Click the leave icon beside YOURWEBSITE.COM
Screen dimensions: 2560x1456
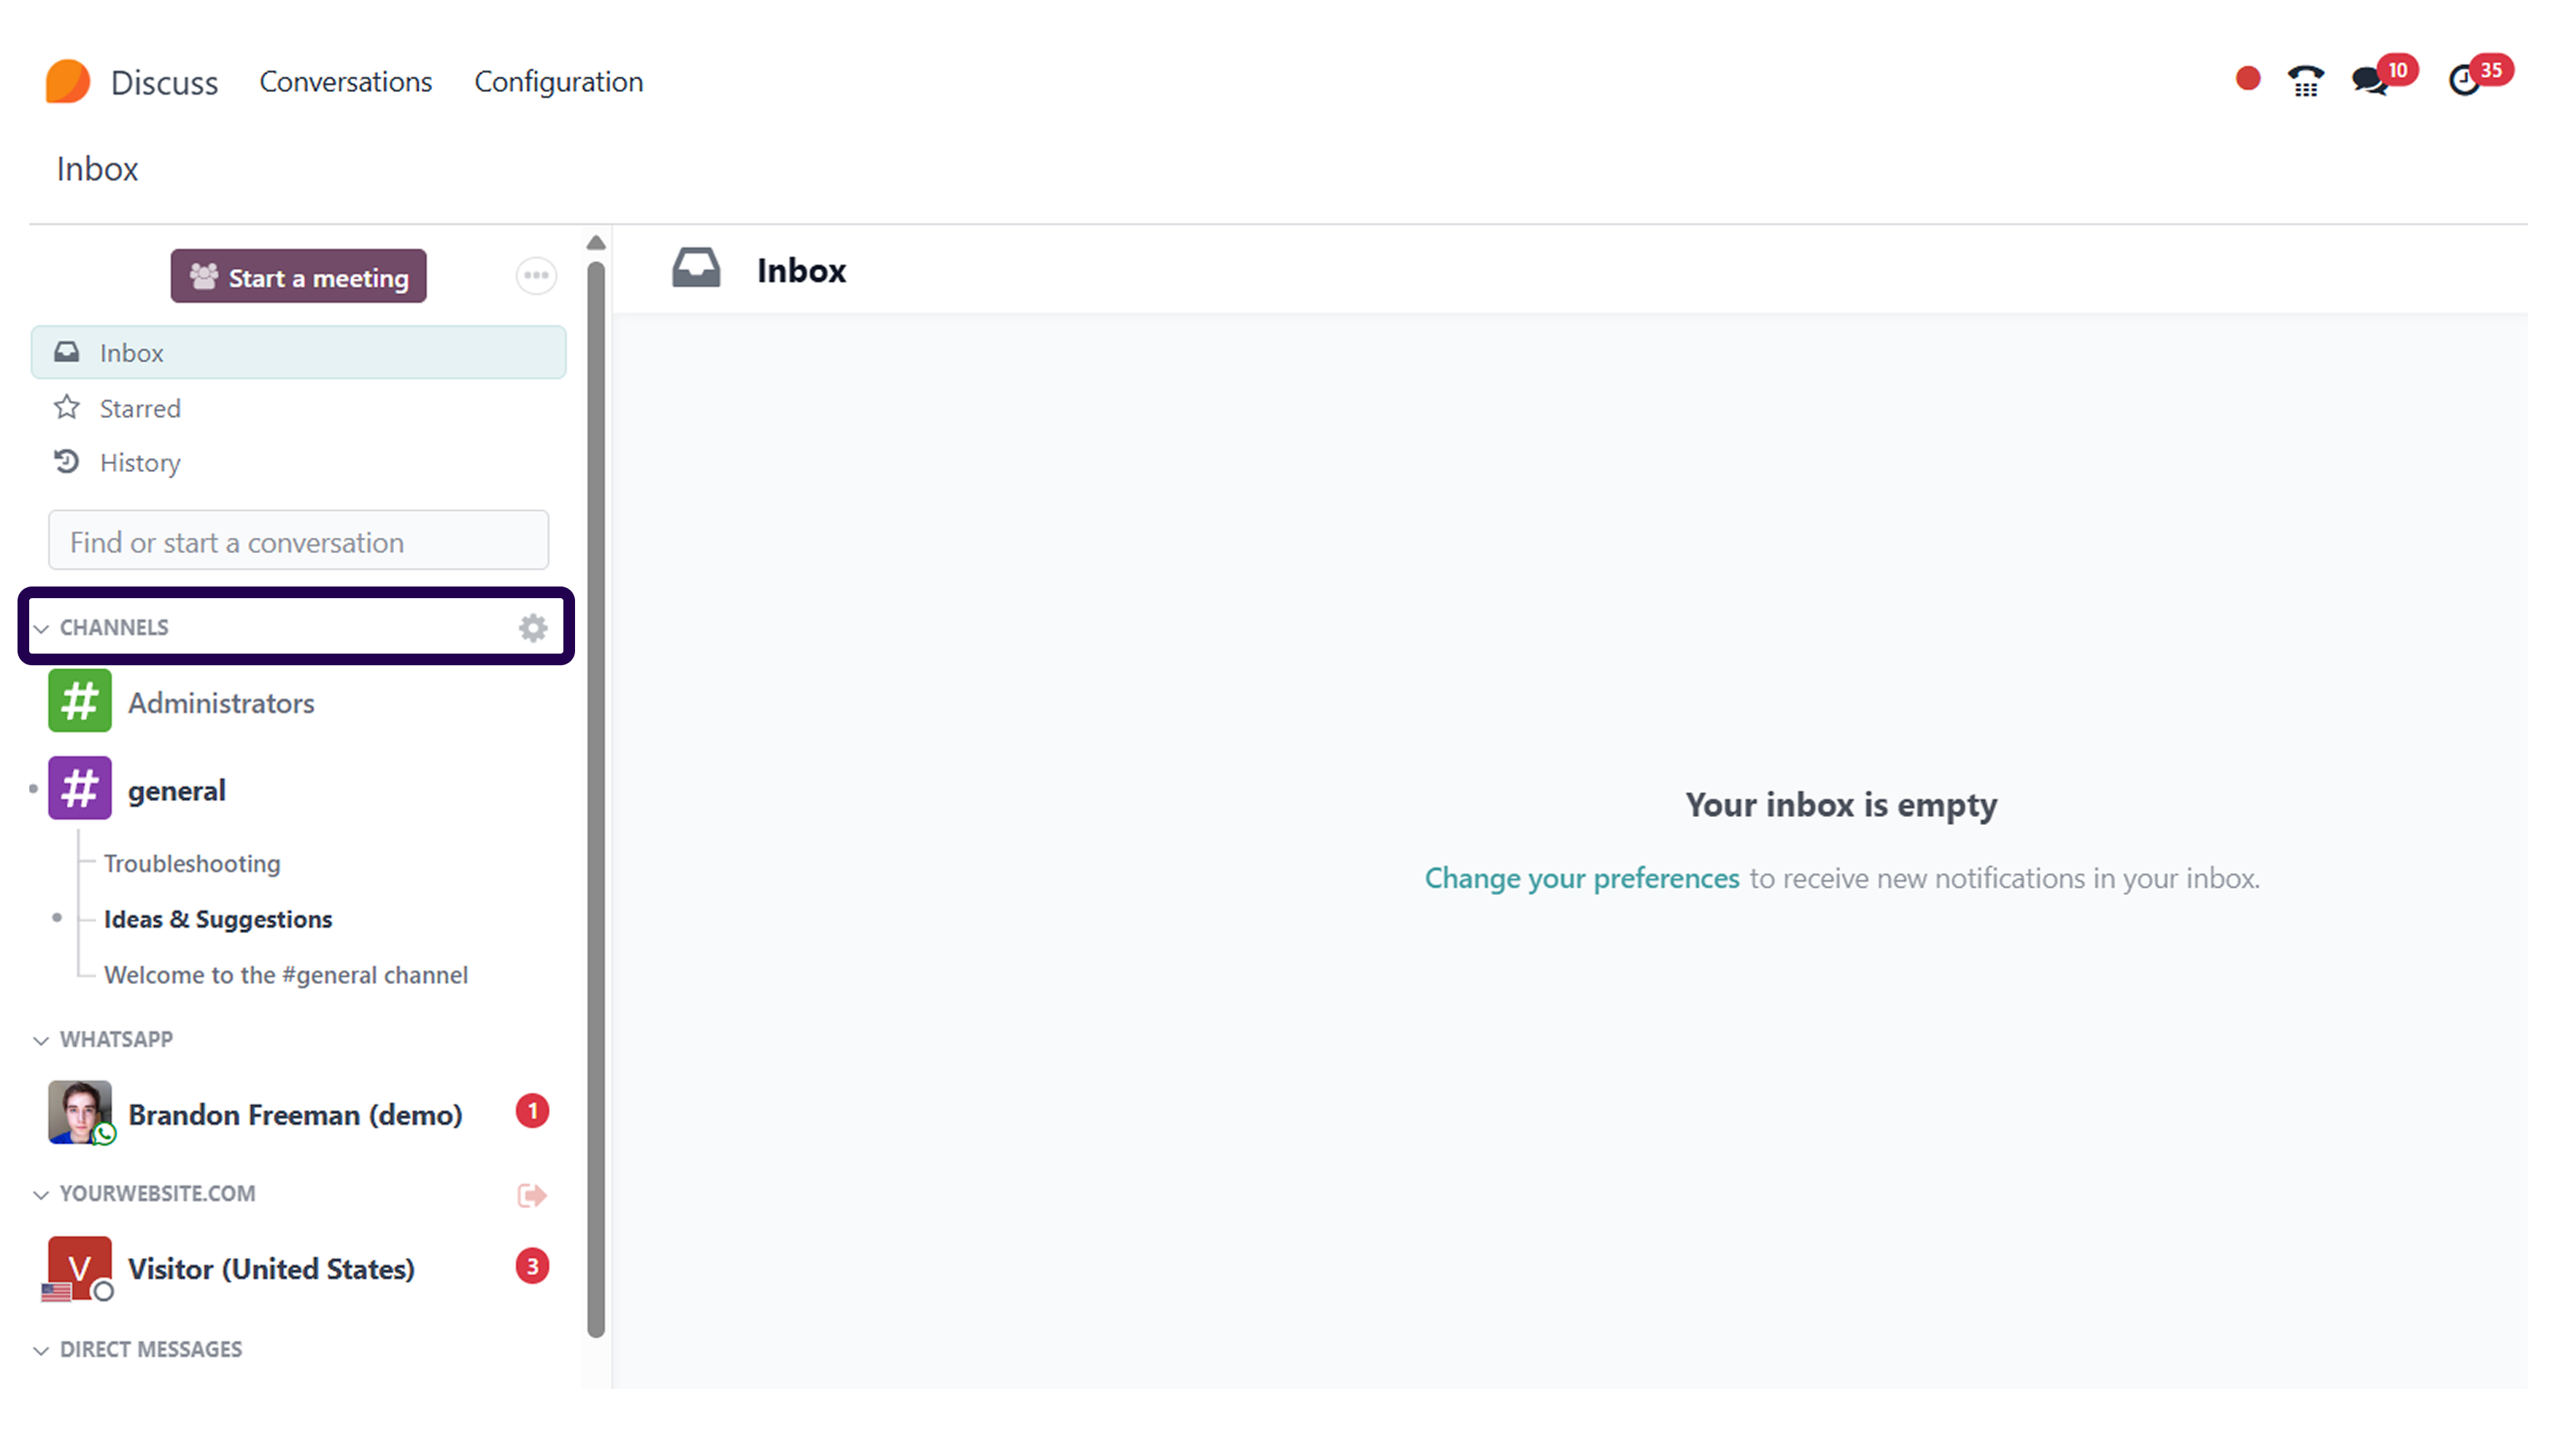(531, 1195)
